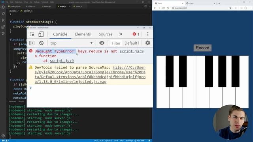Screen dimensions: 253x142
Task: Open script.js:9 link right of the error
Action: (132, 51)
